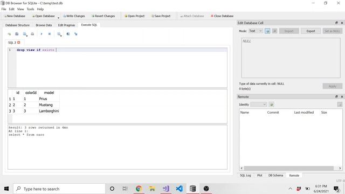The image size is (345, 194).
Task: Click Attach Database in the toolbar
Action: tap(192, 16)
